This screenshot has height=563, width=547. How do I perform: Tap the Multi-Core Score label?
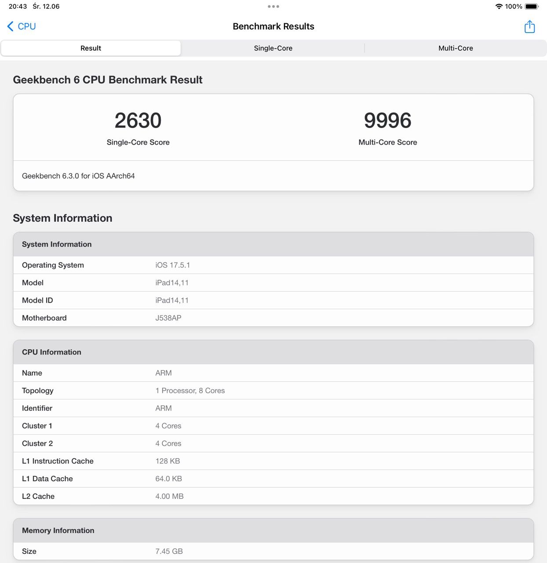388,143
